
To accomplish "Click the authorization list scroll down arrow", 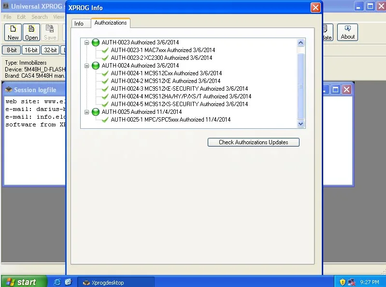I will 300,123.
